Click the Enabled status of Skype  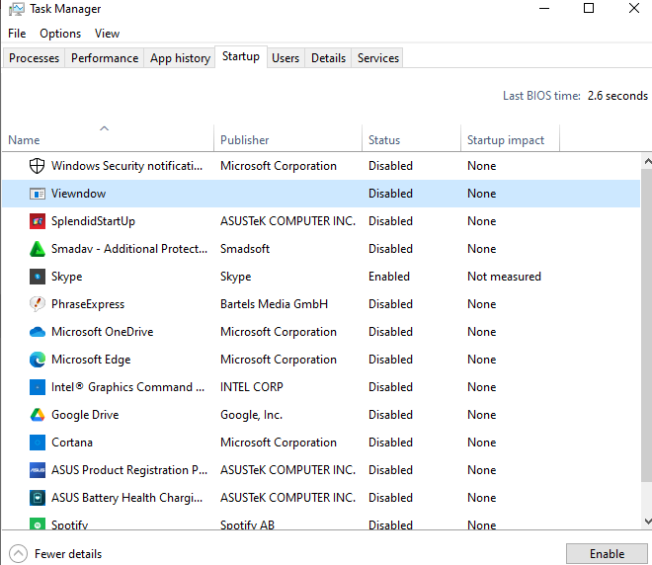389,277
